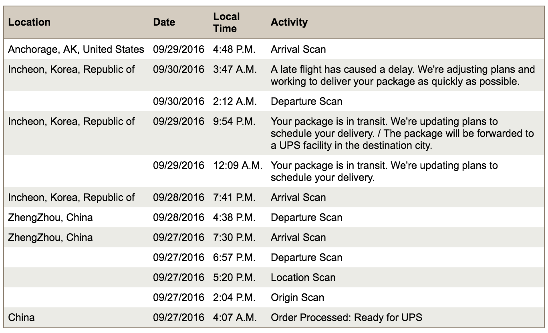Select the 6:57 P.M. Departure Scan activity
The image size is (548, 333).
[x=306, y=257]
